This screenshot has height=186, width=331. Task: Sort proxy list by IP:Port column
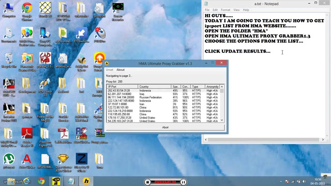[122, 87]
